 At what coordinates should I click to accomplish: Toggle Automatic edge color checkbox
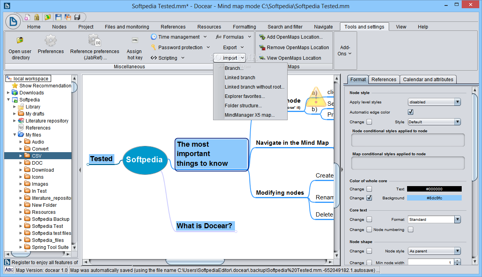[411, 112]
